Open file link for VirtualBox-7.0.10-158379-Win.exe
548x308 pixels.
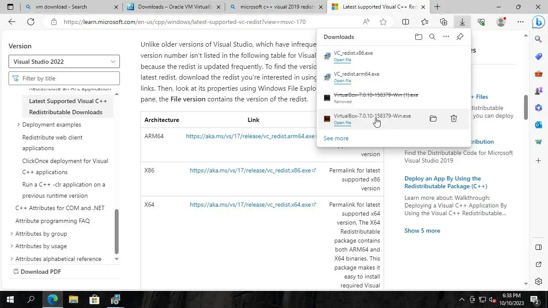coord(342,123)
